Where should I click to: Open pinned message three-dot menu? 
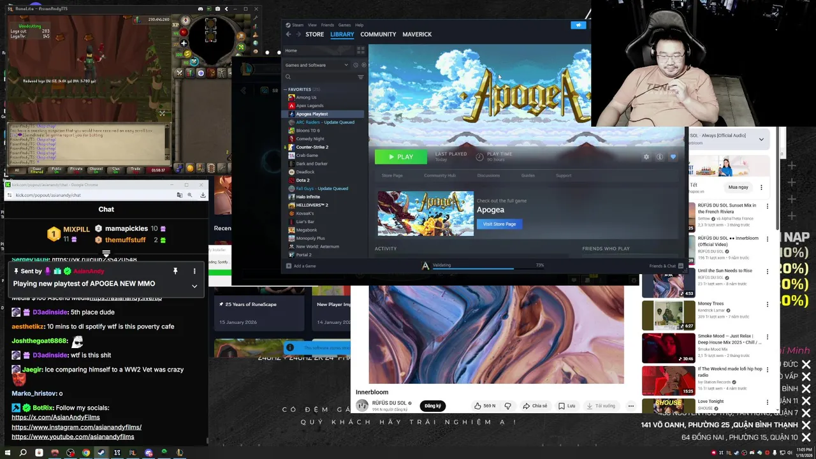[x=194, y=271]
